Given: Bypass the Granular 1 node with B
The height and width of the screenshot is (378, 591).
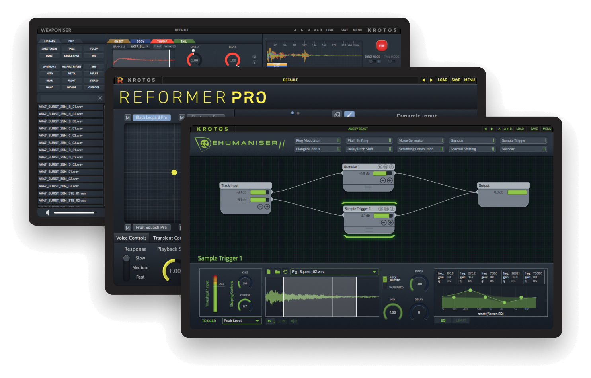Looking at the screenshot, I should (380, 167).
